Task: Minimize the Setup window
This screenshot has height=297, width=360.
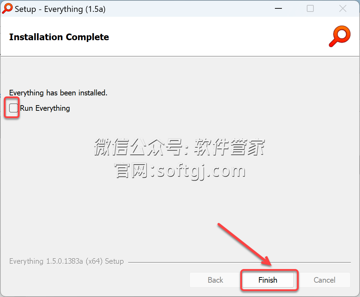Action: click(278, 8)
